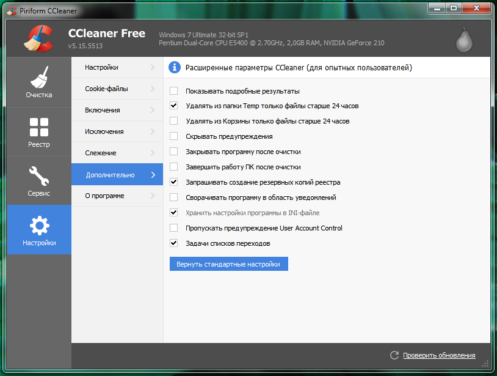Screen dimensions: 497x376
Task: Enable Завершить работу ПК после очистки
Action: coord(173,166)
